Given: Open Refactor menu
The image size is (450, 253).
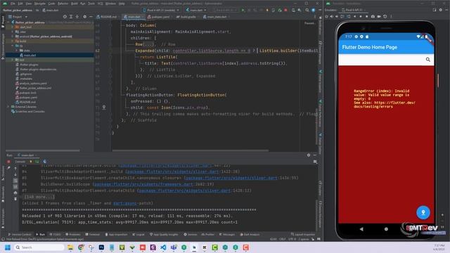Looking at the screenshot, I should click(x=63, y=4).
